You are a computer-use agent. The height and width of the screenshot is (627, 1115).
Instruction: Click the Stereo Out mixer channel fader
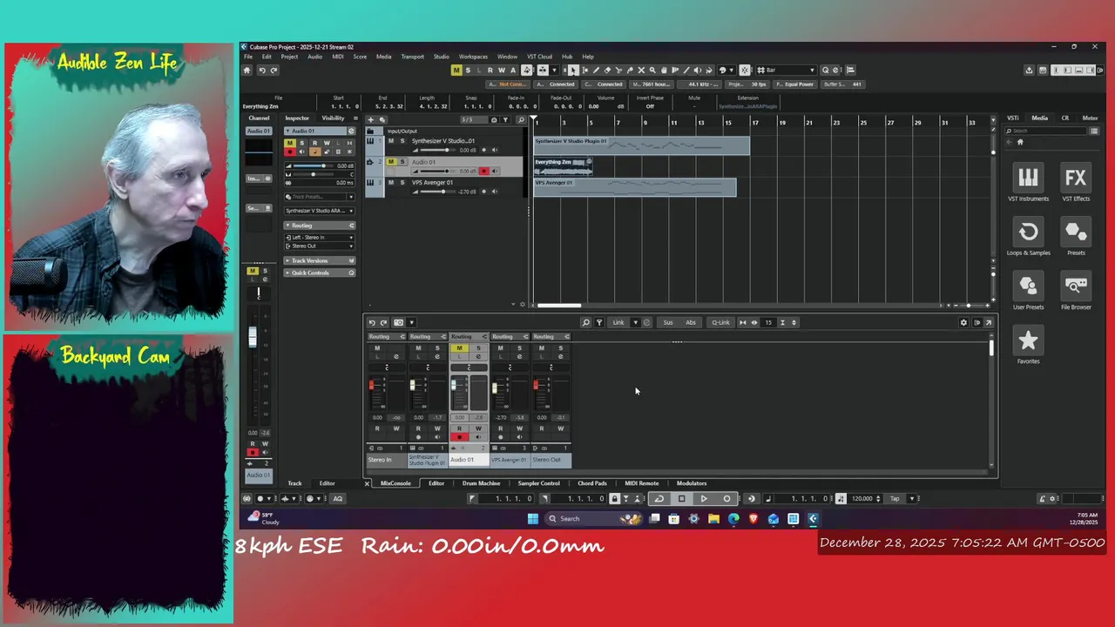tap(537, 386)
